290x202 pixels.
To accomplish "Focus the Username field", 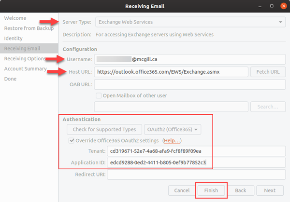I will 190,59.
